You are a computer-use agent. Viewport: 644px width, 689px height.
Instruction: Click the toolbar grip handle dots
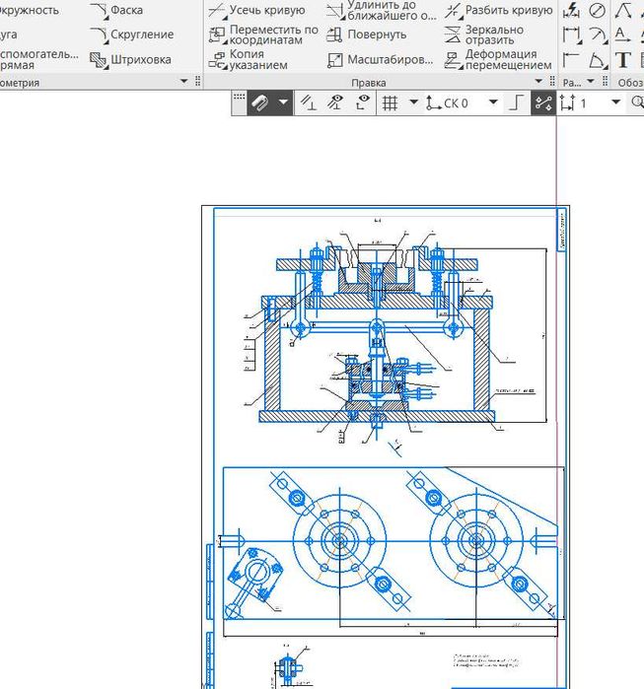point(239,98)
